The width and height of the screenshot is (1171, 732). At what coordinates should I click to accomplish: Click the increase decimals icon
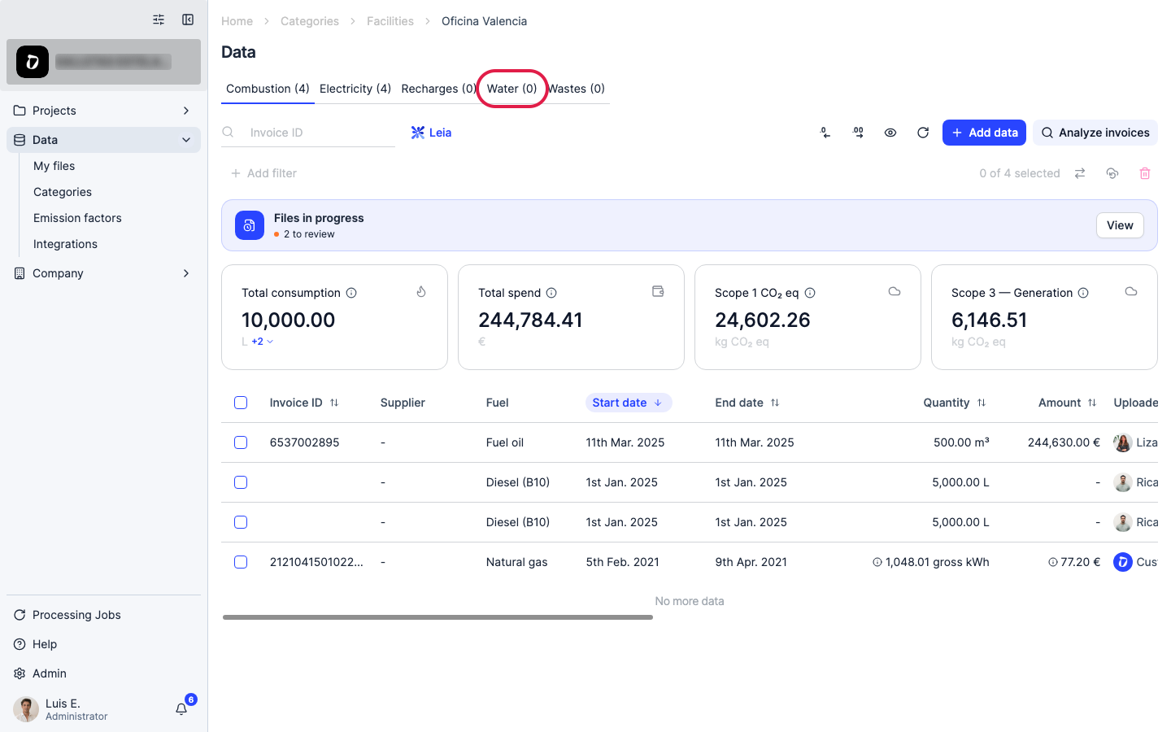pyautogui.click(x=858, y=133)
